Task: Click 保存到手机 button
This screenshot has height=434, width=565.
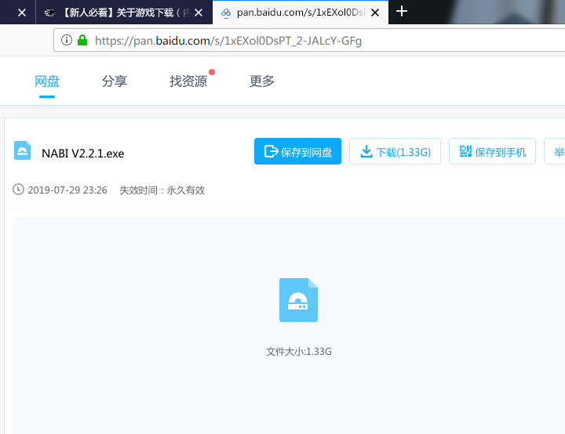Action: (x=492, y=151)
